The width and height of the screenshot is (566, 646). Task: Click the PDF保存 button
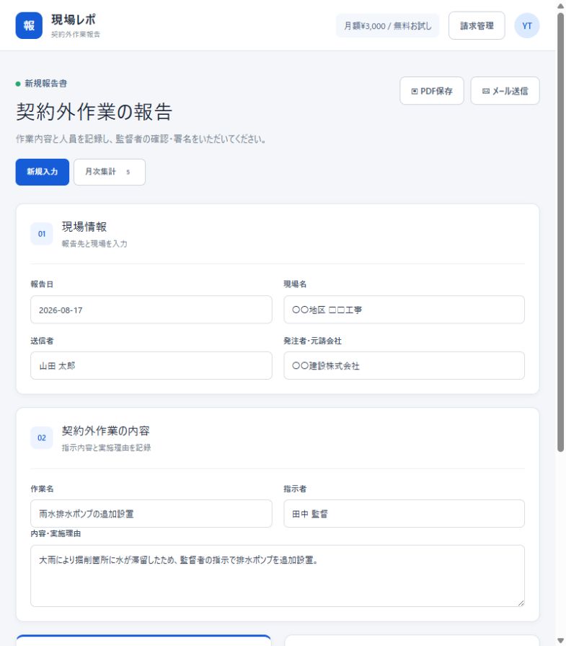point(432,91)
